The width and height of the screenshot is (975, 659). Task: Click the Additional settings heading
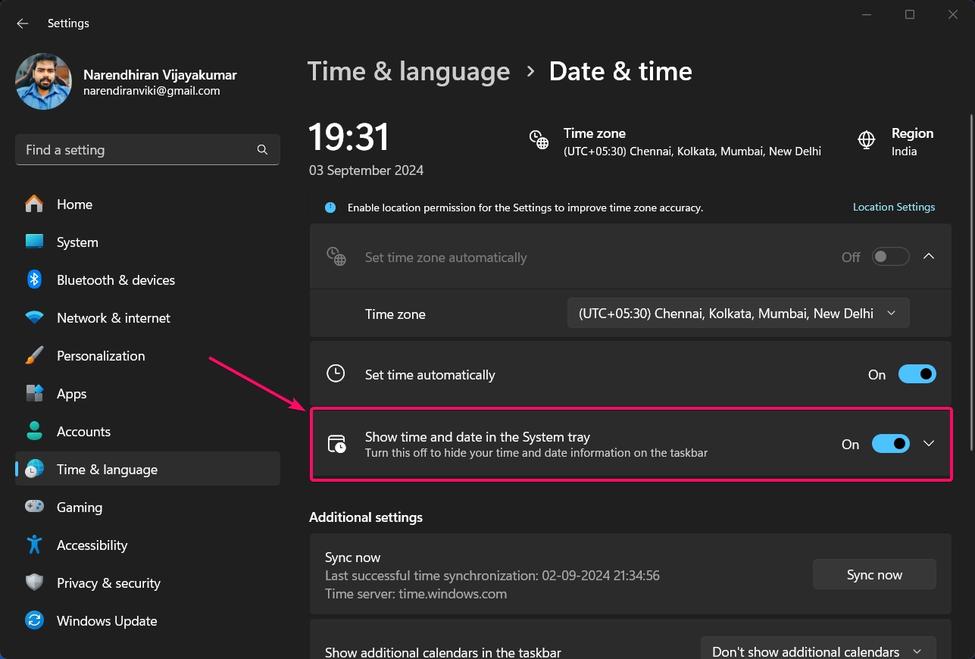click(x=366, y=517)
